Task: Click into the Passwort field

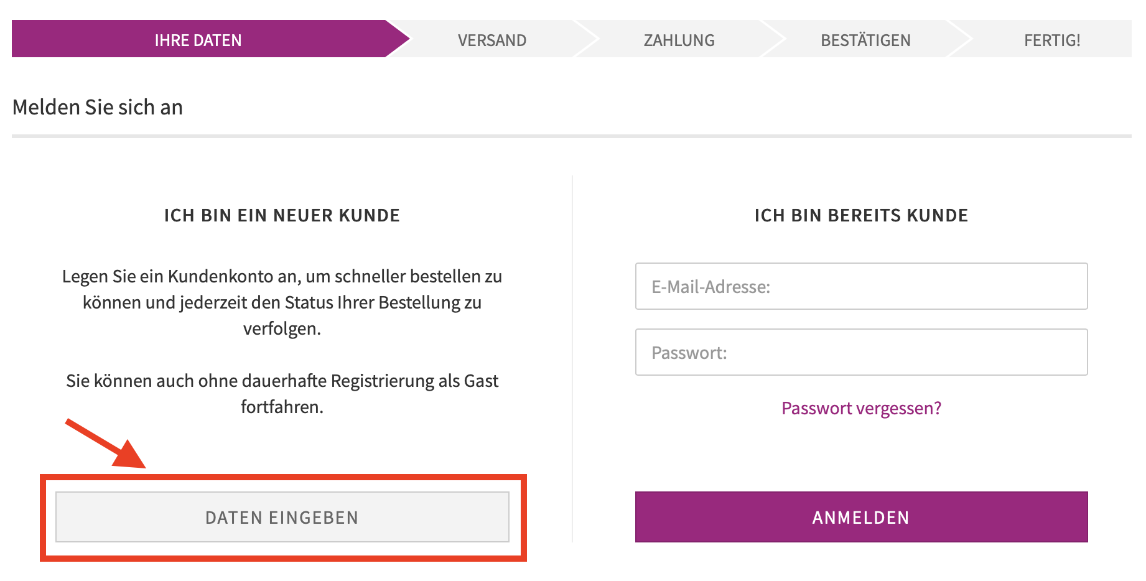Action: (x=861, y=352)
